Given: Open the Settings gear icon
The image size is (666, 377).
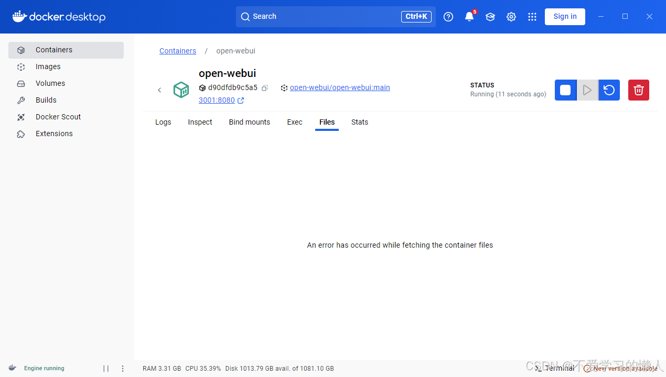Looking at the screenshot, I should [x=511, y=17].
